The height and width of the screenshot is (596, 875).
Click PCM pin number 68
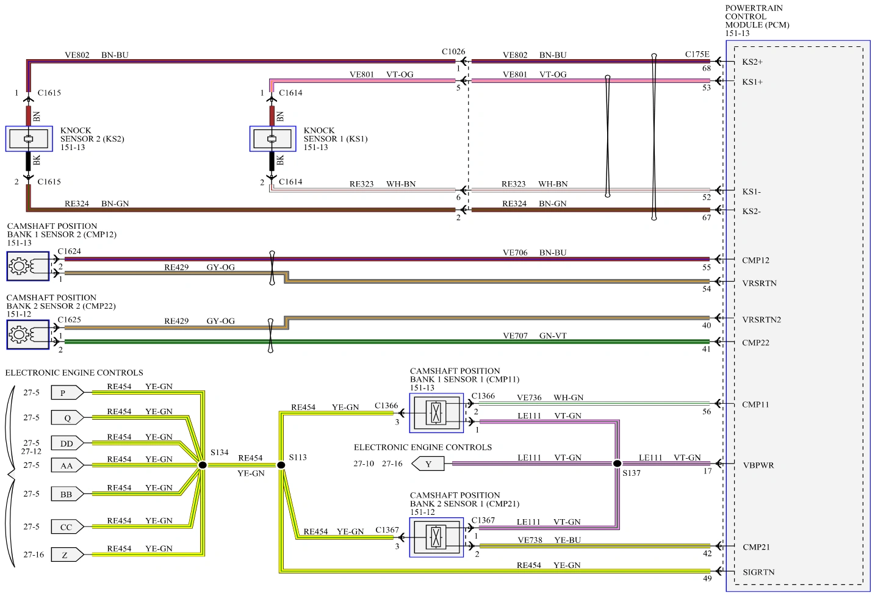[707, 68]
